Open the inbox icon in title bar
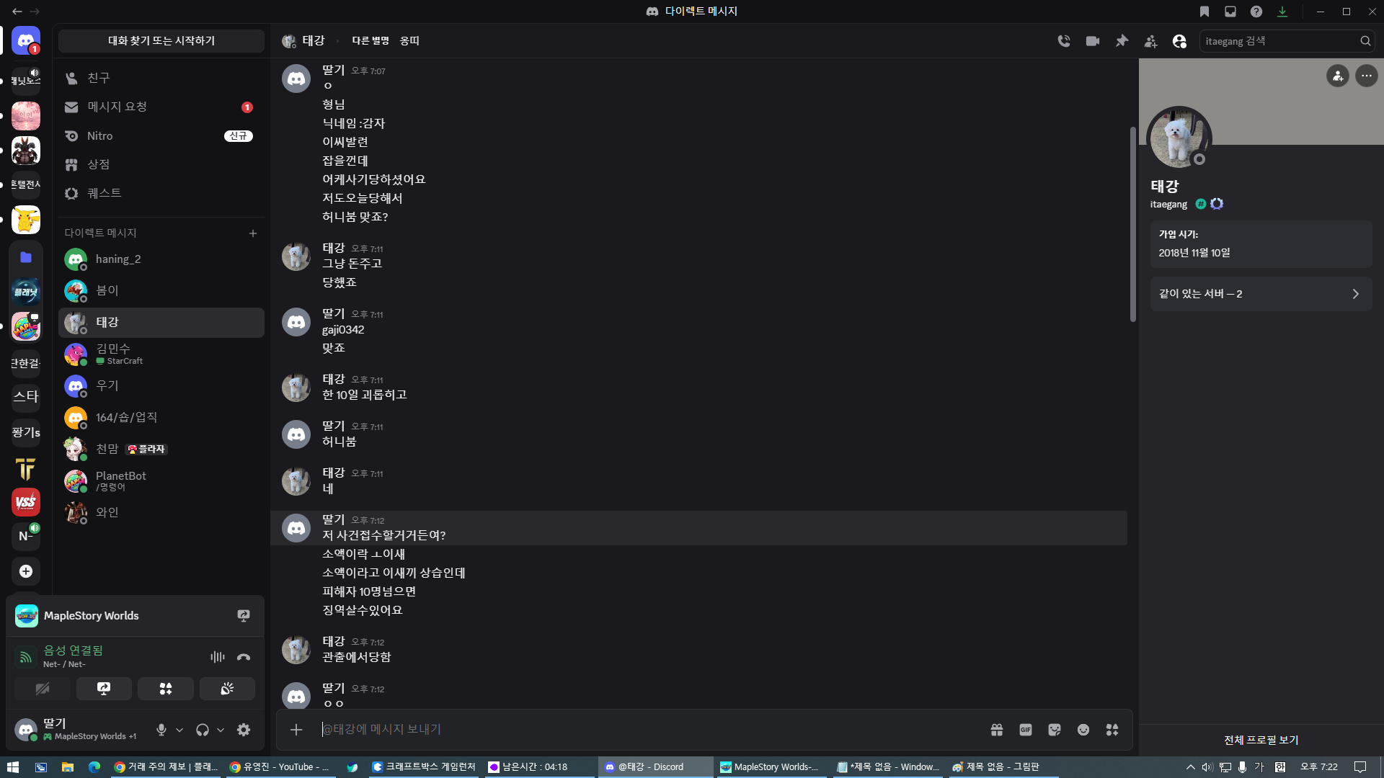 (x=1230, y=12)
